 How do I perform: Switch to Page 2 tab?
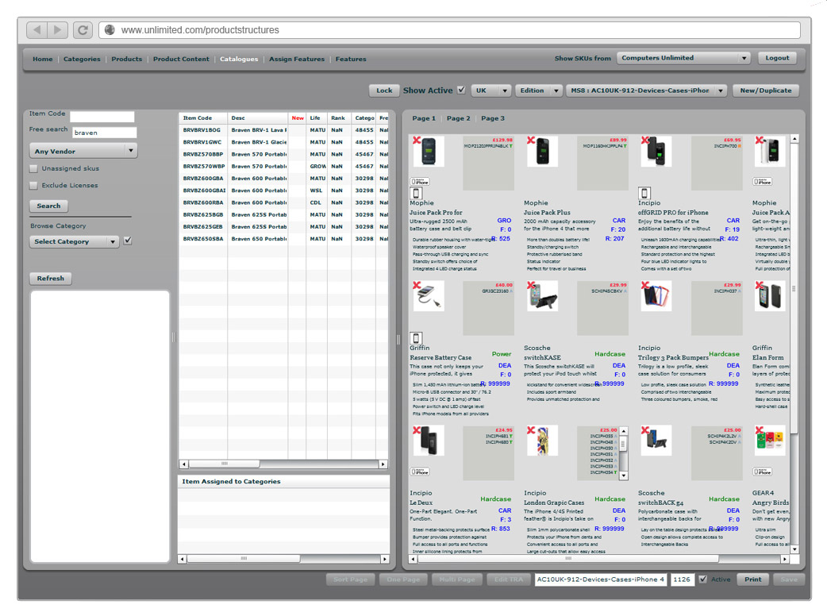pos(458,118)
